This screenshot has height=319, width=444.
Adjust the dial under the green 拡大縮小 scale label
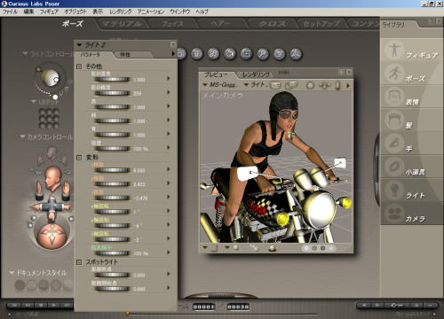(112, 253)
